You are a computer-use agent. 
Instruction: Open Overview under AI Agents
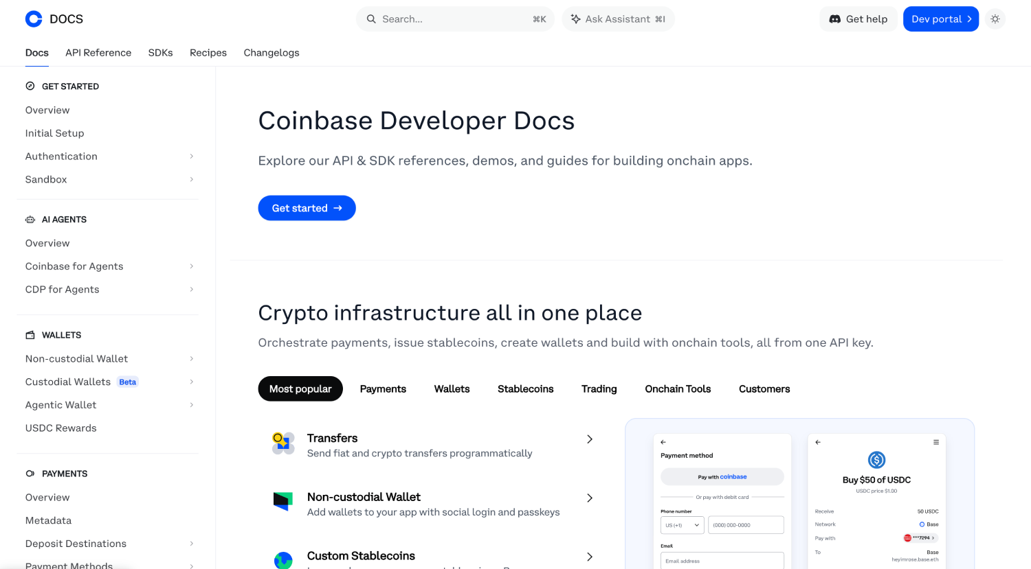47,244
